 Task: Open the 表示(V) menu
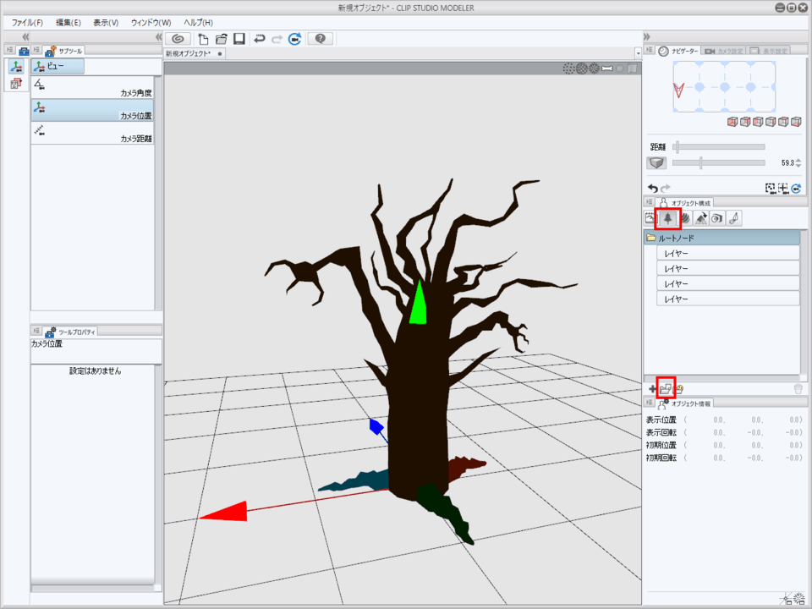click(106, 23)
